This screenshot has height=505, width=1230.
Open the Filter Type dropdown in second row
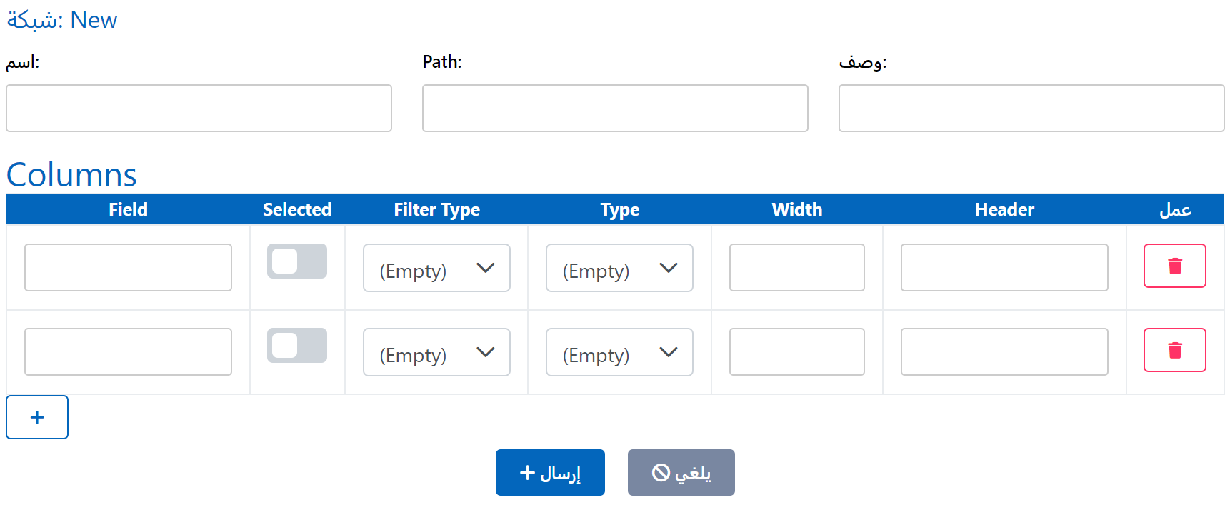(436, 351)
